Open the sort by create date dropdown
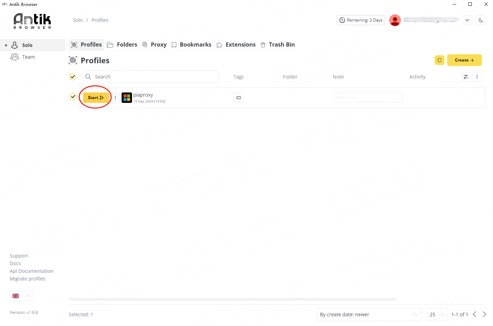 (x=369, y=315)
